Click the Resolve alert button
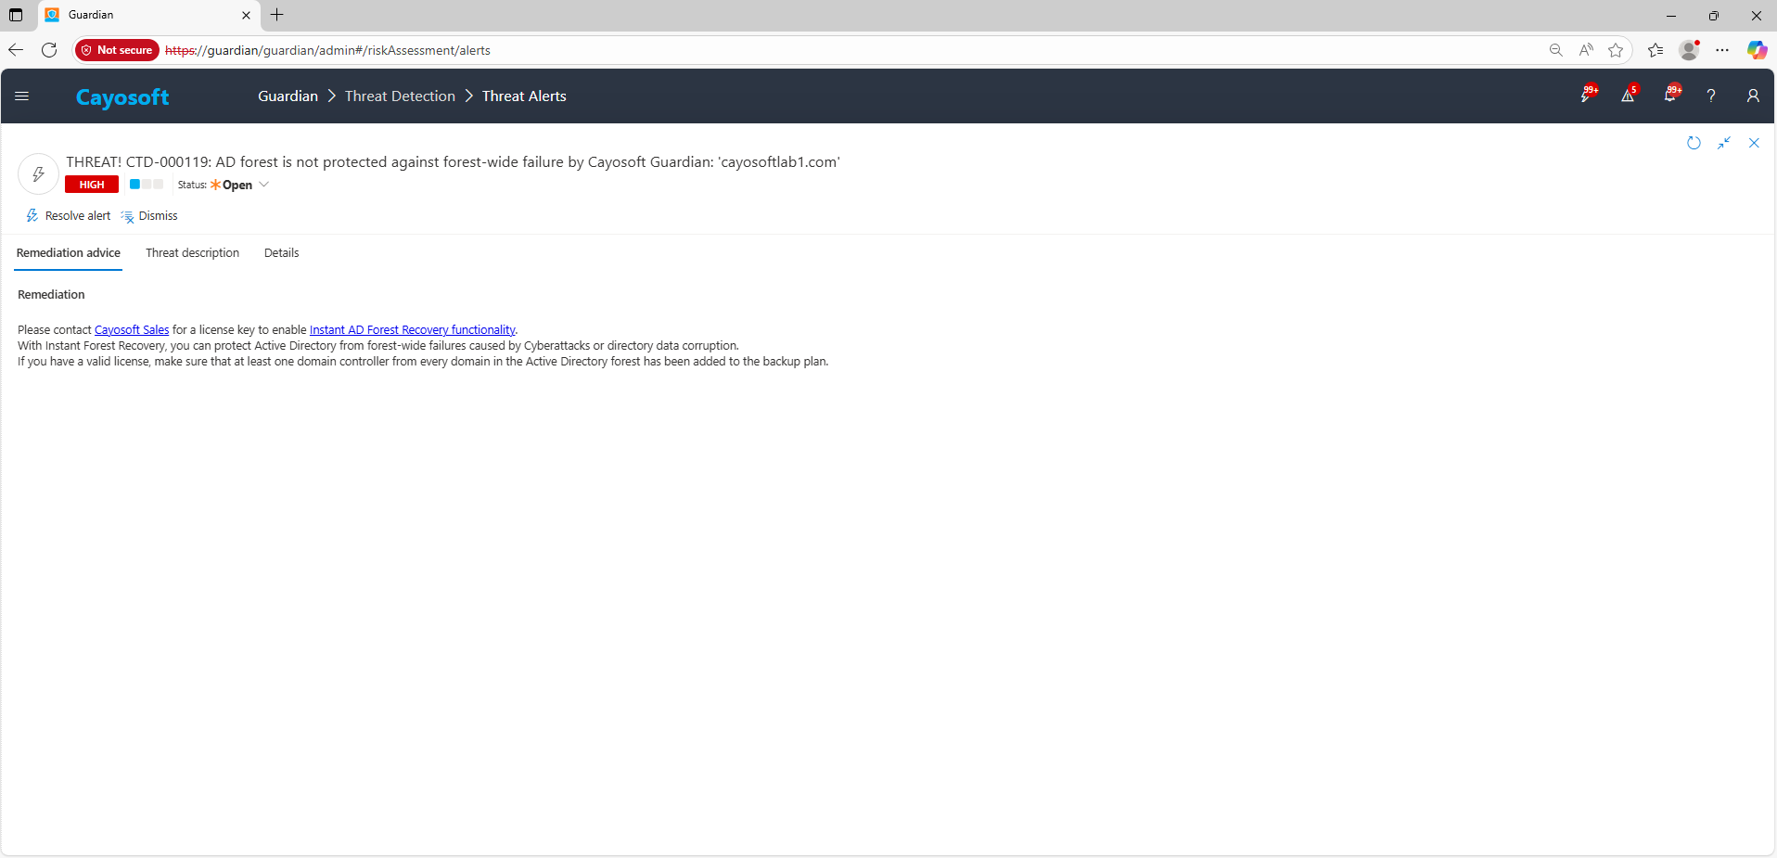The height and width of the screenshot is (858, 1777). click(69, 216)
